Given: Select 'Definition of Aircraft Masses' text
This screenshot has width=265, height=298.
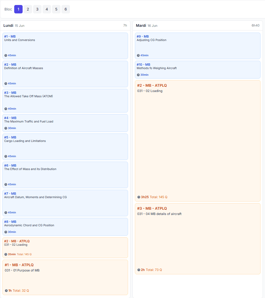Looking at the screenshot, I should (24, 68).
